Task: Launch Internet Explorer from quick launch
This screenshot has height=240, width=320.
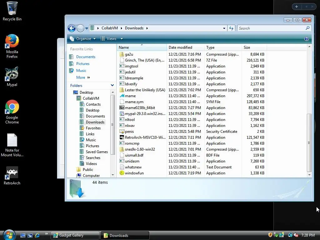Action: click(x=37, y=235)
